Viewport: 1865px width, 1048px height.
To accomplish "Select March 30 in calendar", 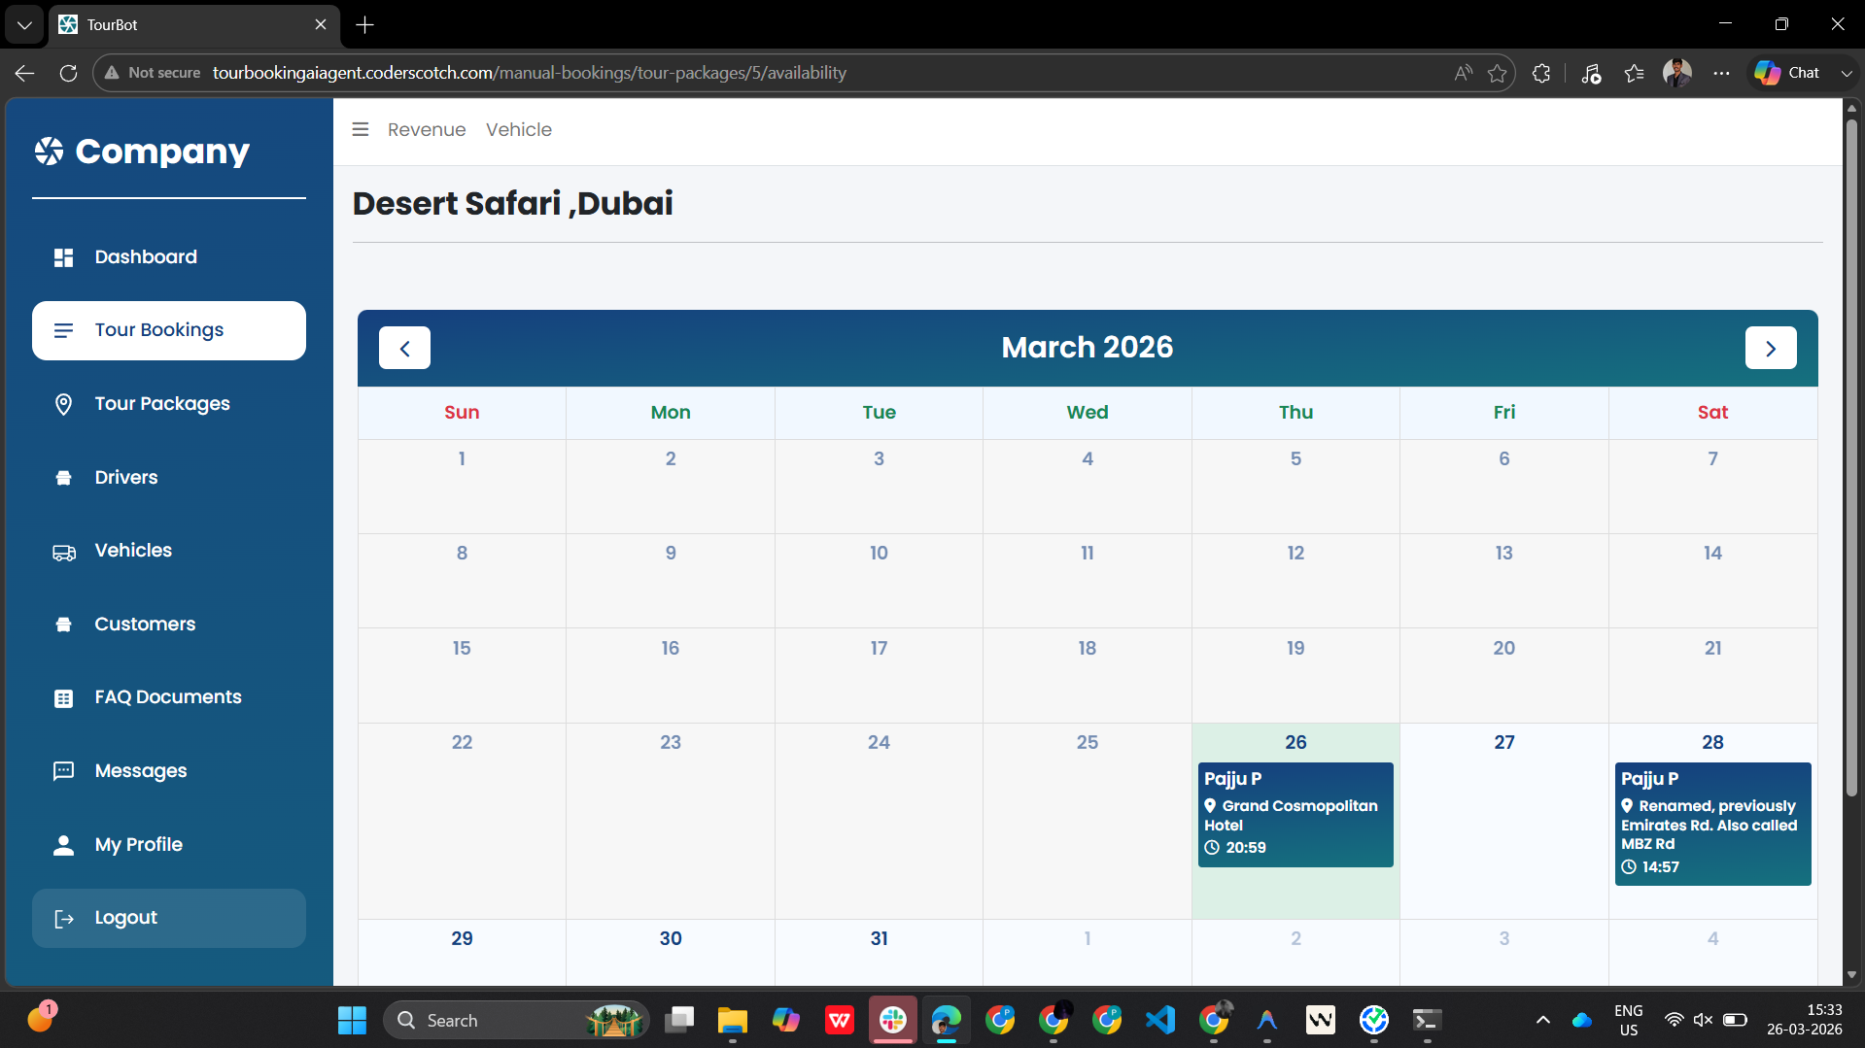I will tap(671, 952).
